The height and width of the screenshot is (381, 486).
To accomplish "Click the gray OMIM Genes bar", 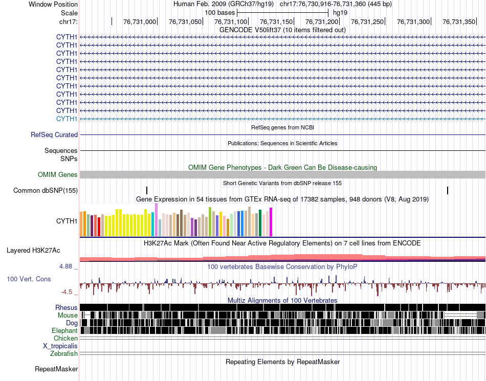I will tap(282, 175).
